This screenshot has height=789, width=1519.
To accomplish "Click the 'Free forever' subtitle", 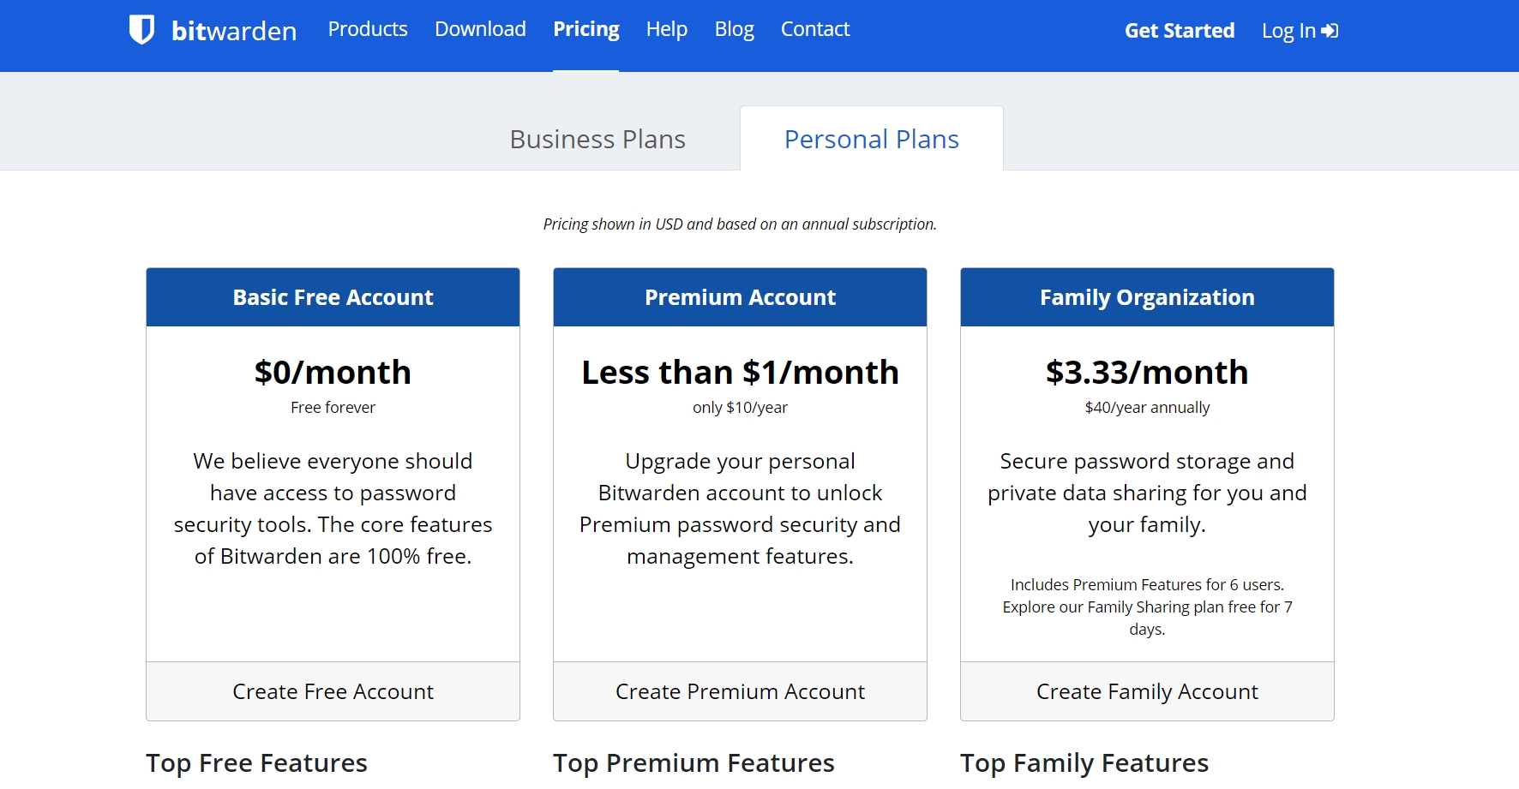I will [333, 408].
